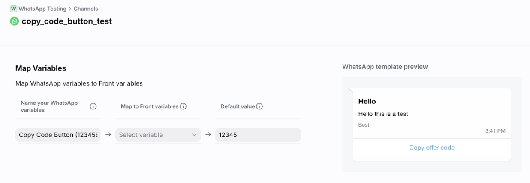Navigate to Channels breadcrumb
Viewport: 530px width, 183px height.
point(86,9)
